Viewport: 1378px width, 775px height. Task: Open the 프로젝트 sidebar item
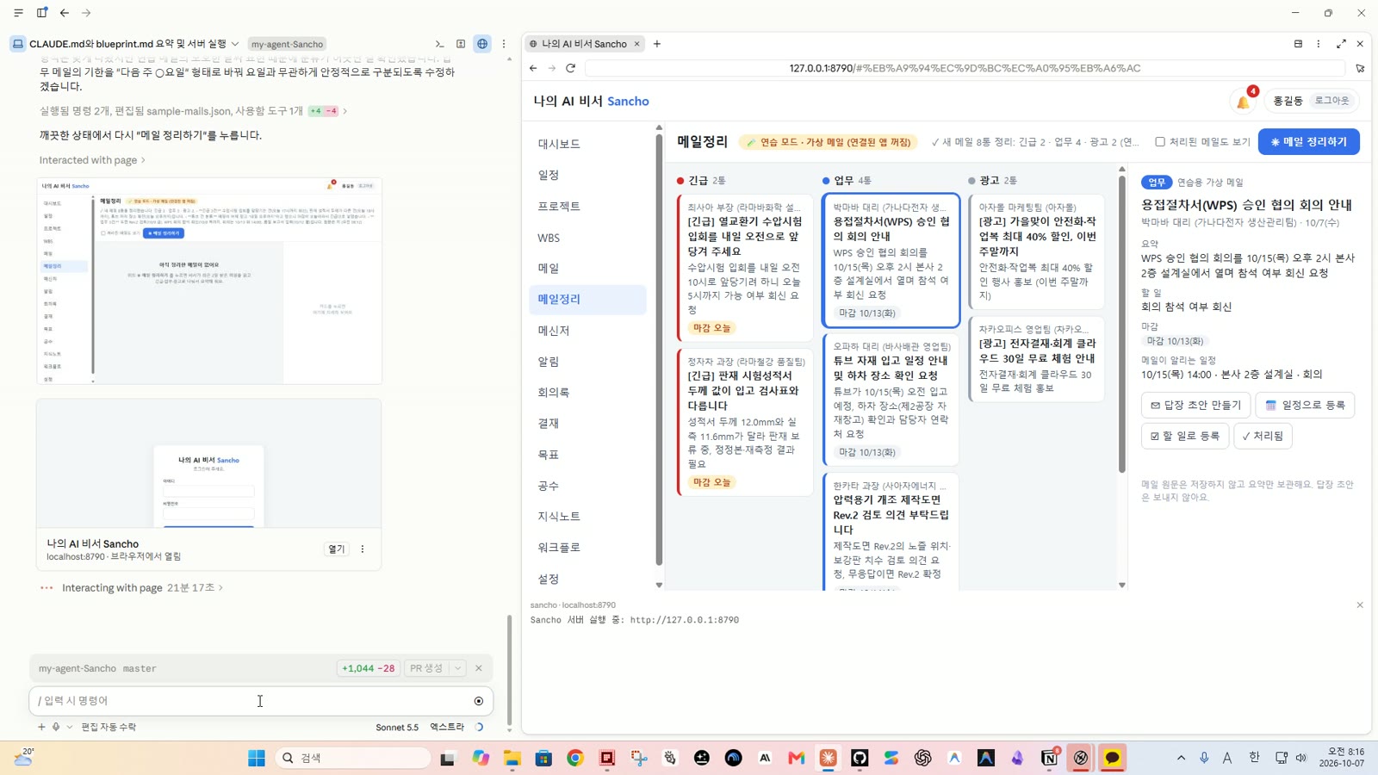coord(587,206)
